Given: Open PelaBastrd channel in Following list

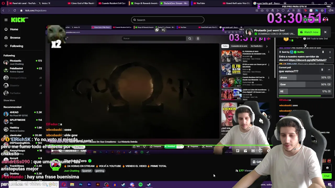Looking at the screenshot, I should tap(22, 70).
